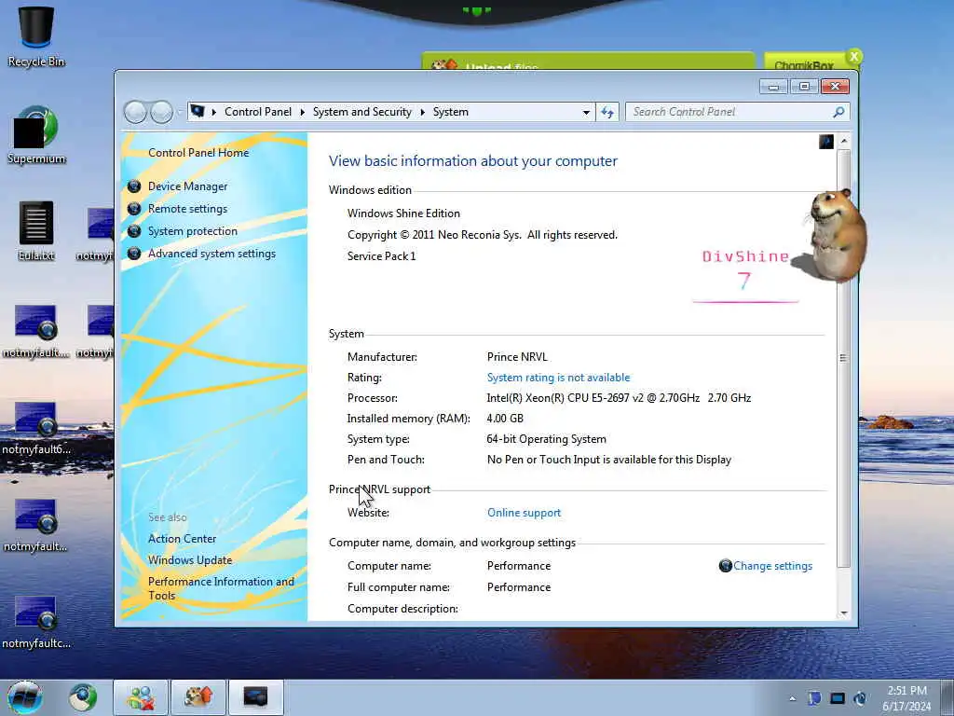Click the Start orb on taskbar
Viewport: 954px width, 716px height.
click(25, 697)
